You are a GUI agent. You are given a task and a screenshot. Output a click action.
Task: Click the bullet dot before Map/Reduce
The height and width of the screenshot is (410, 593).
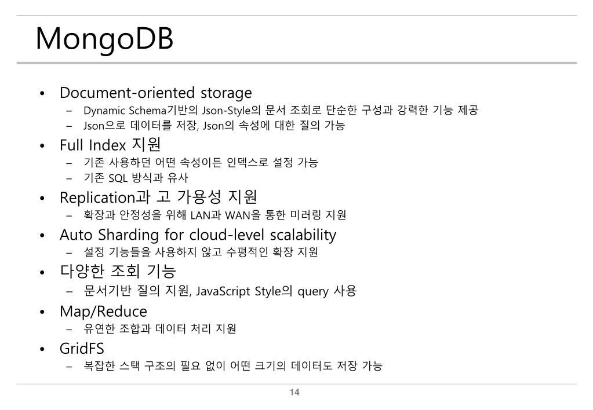[42, 312]
